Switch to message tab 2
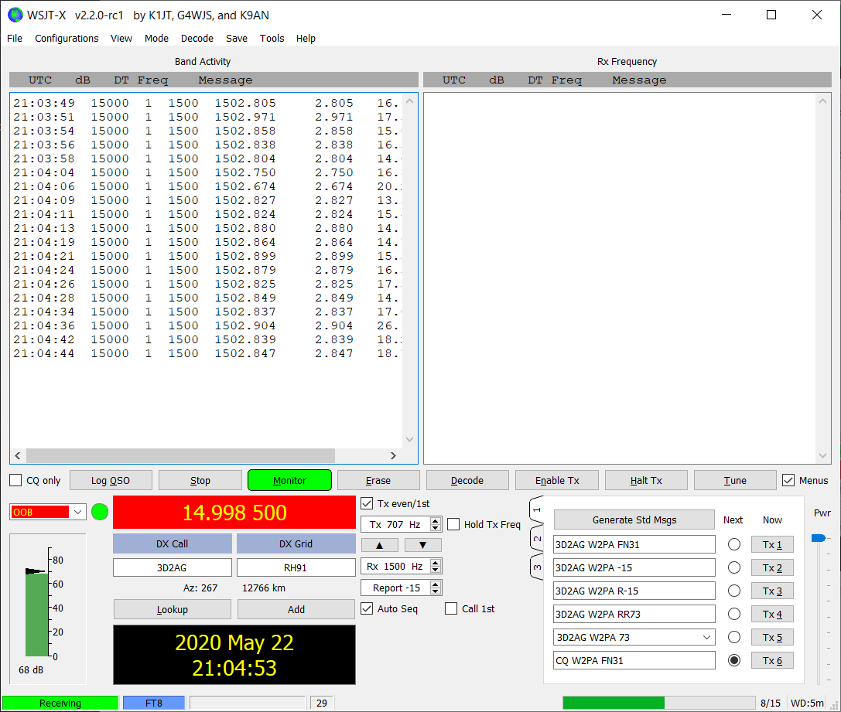Screen dimensions: 841x712 (x=537, y=538)
